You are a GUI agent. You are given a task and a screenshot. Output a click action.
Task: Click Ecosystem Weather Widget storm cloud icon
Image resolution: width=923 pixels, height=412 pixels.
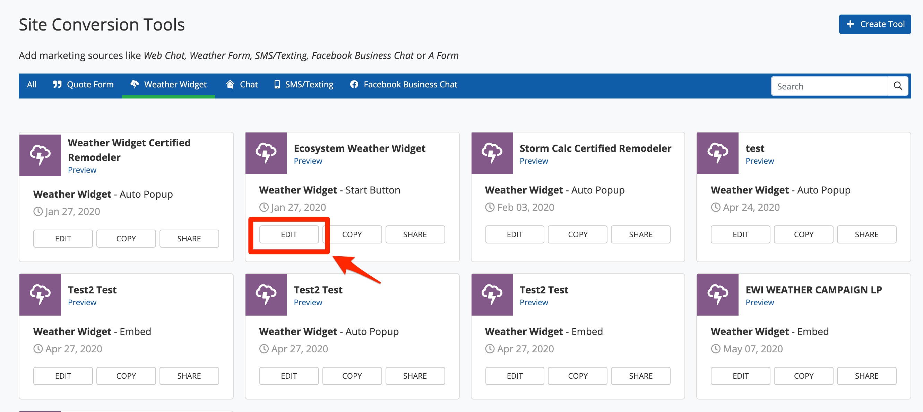click(x=266, y=153)
